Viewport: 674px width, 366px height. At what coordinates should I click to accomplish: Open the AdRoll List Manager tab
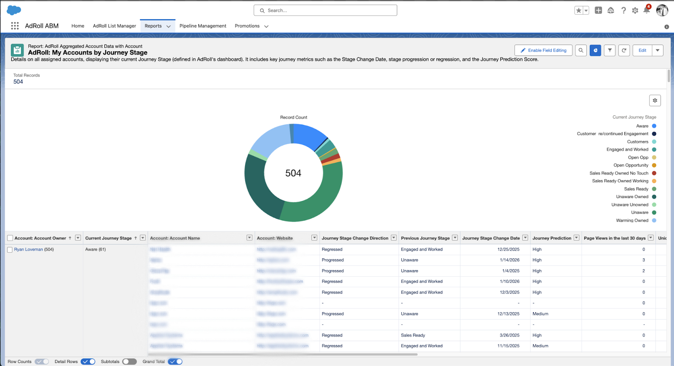click(114, 26)
